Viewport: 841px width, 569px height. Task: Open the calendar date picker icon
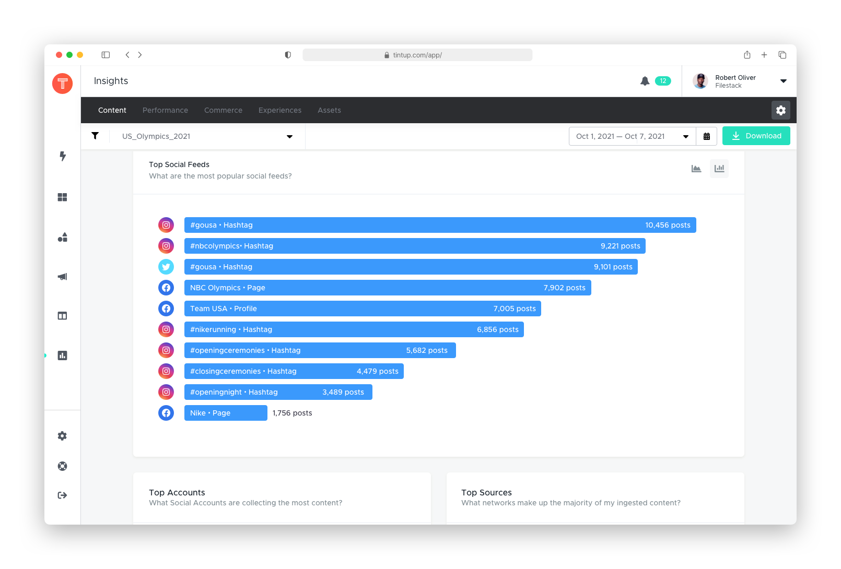point(707,136)
